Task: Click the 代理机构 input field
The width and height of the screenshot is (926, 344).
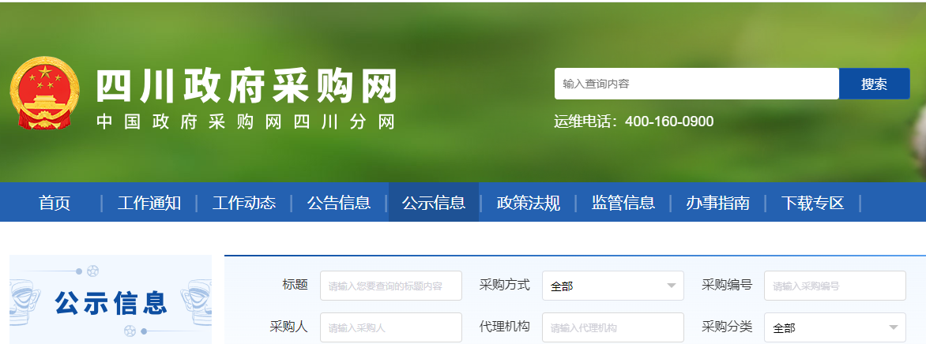Action: (x=613, y=327)
